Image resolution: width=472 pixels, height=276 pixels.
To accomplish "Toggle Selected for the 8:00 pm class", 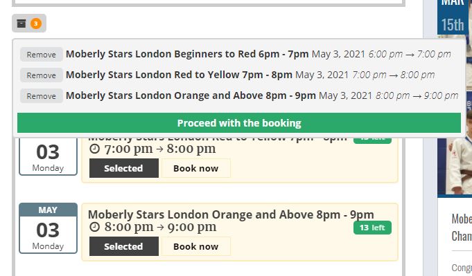I will click(x=124, y=246).
